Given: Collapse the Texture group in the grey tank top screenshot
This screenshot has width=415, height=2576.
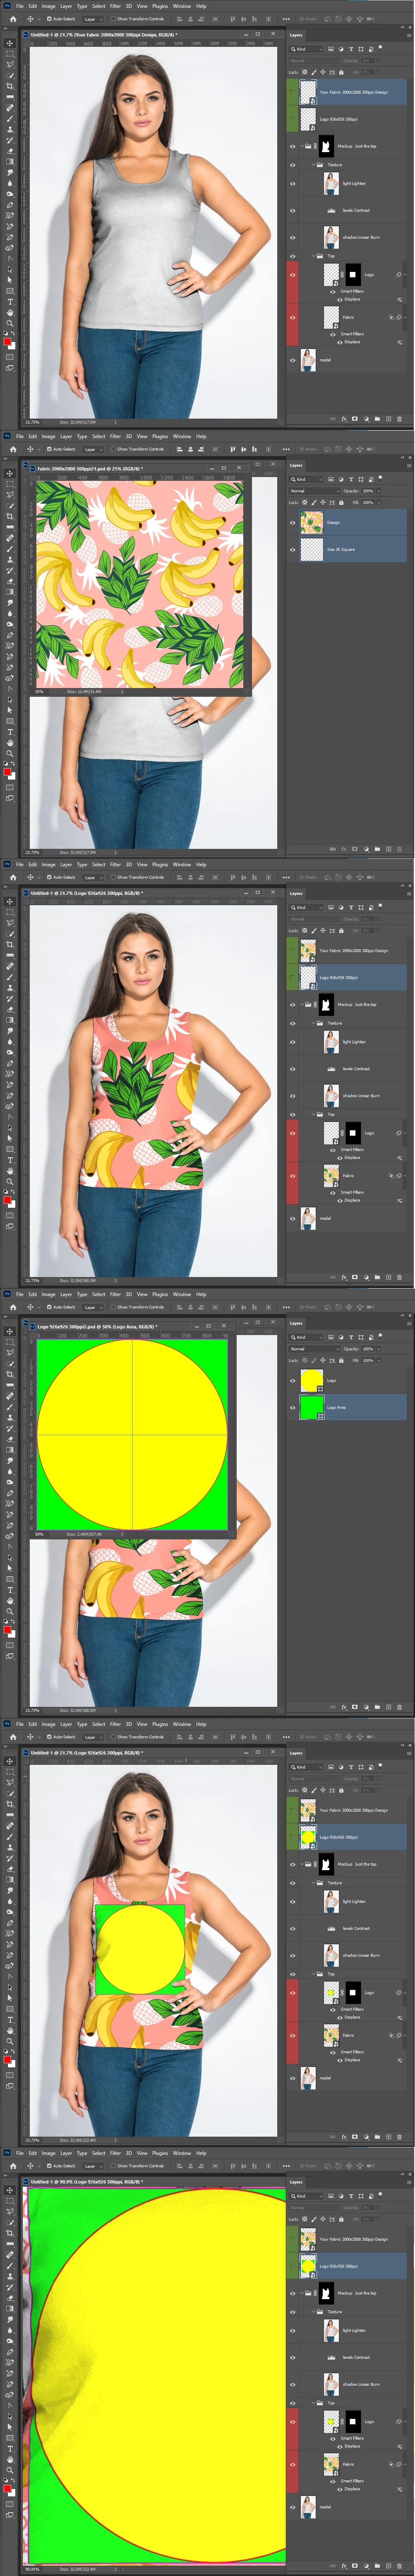Looking at the screenshot, I should 312,165.
